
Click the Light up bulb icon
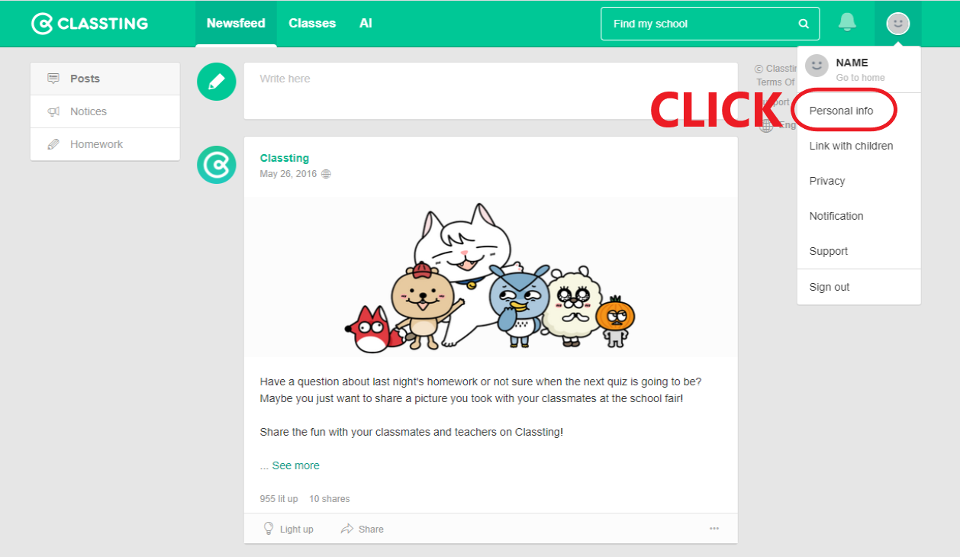[269, 528]
